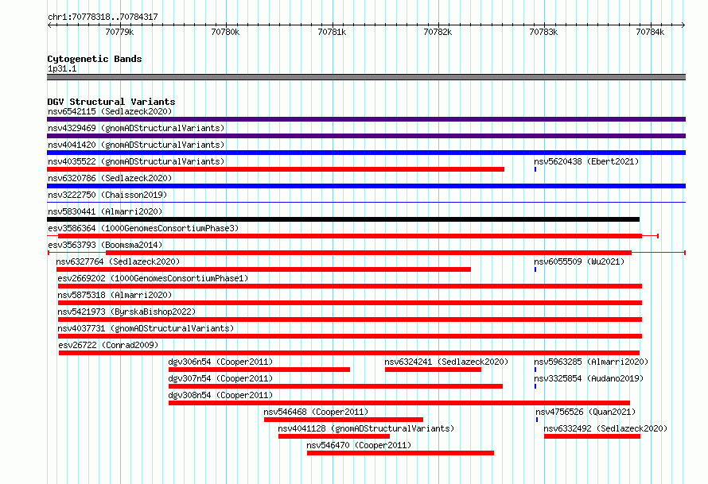Click the nsv3222750 (Chaisson2019) label

click(x=107, y=195)
